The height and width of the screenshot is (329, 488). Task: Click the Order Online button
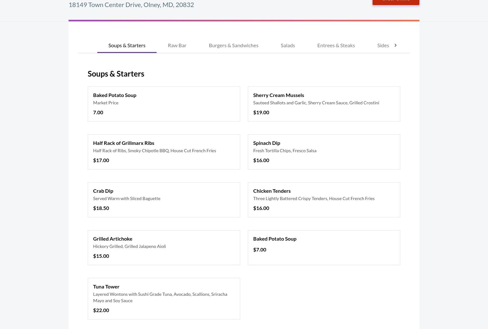(x=396, y=1)
